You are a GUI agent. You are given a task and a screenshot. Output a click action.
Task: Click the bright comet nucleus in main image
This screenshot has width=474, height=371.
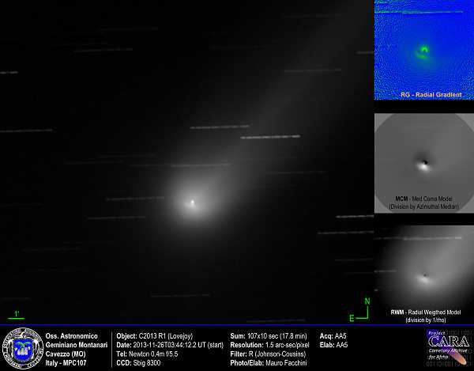point(192,202)
